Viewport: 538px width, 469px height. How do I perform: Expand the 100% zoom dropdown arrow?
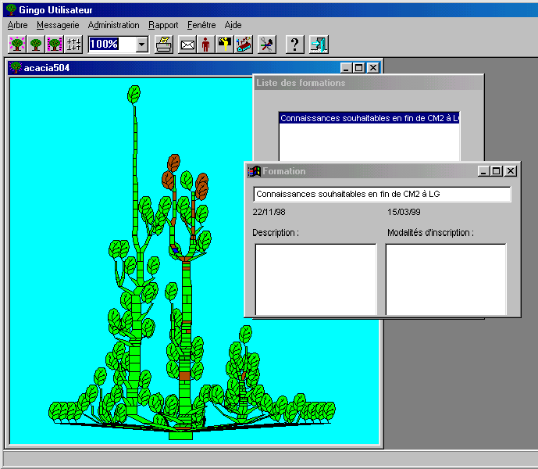tap(141, 45)
